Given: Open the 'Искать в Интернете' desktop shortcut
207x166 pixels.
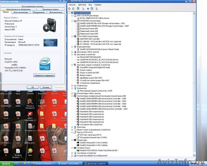Looking at the screenshot, I should pos(30,101).
